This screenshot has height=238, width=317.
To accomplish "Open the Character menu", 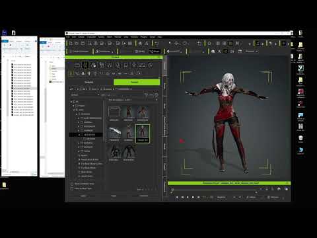I will pyautogui.click(x=91, y=37).
